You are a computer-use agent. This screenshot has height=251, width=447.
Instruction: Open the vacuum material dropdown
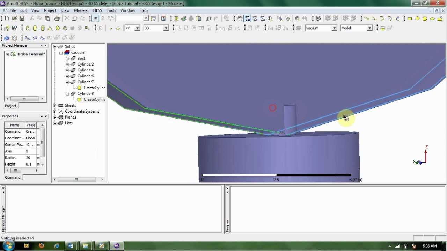[334, 28]
